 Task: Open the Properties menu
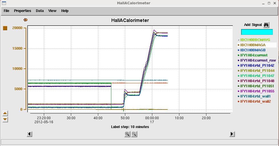pos(22,11)
